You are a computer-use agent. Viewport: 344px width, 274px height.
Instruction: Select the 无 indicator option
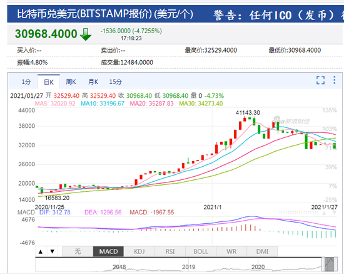[78, 251]
